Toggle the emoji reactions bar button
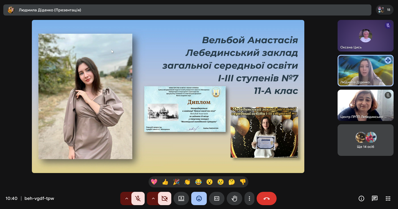This screenshot has width=398, height=209. pos(199,198)
